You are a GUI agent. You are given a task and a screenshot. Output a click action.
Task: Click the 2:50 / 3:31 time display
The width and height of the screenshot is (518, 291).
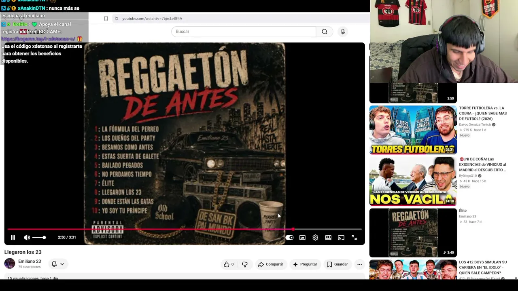click(x=67, y=238)
